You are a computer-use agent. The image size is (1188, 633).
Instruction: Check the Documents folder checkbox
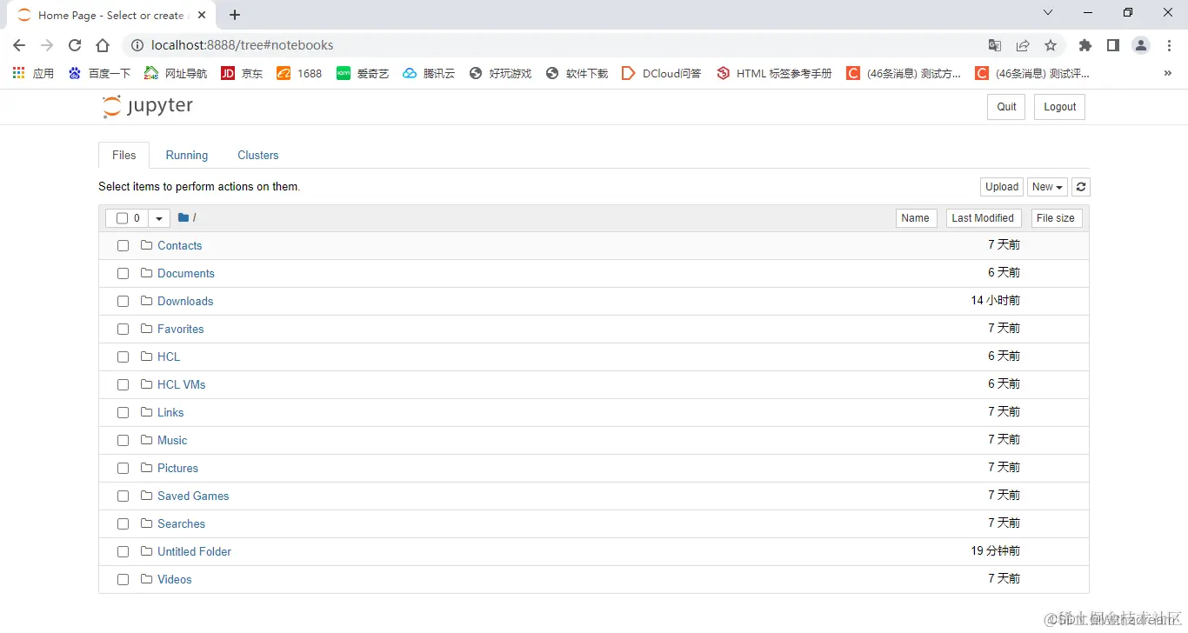123,274
